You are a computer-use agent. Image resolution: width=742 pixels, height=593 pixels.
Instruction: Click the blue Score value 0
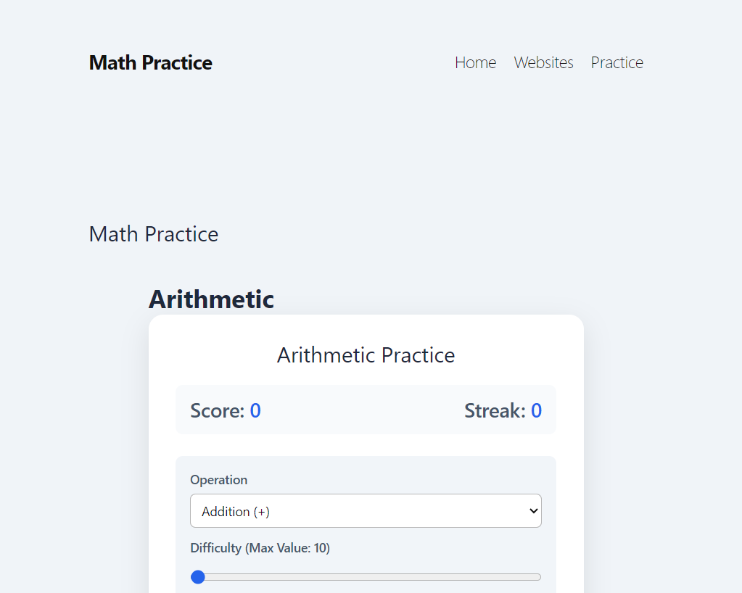coord(255,410)
